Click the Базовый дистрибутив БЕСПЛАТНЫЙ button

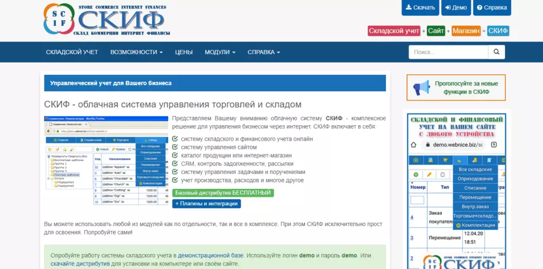223,193
